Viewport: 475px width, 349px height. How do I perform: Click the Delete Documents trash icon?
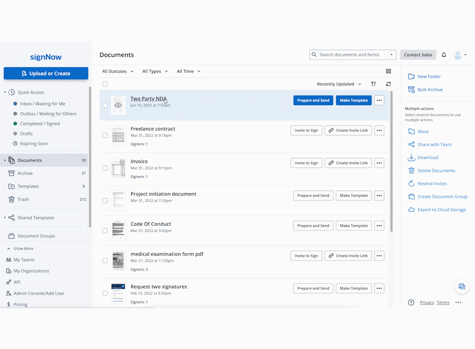click(x=411, y=171)
